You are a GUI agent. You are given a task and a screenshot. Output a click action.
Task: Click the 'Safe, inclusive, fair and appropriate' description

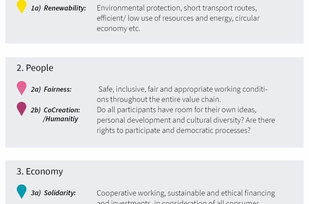pos(183,89)
